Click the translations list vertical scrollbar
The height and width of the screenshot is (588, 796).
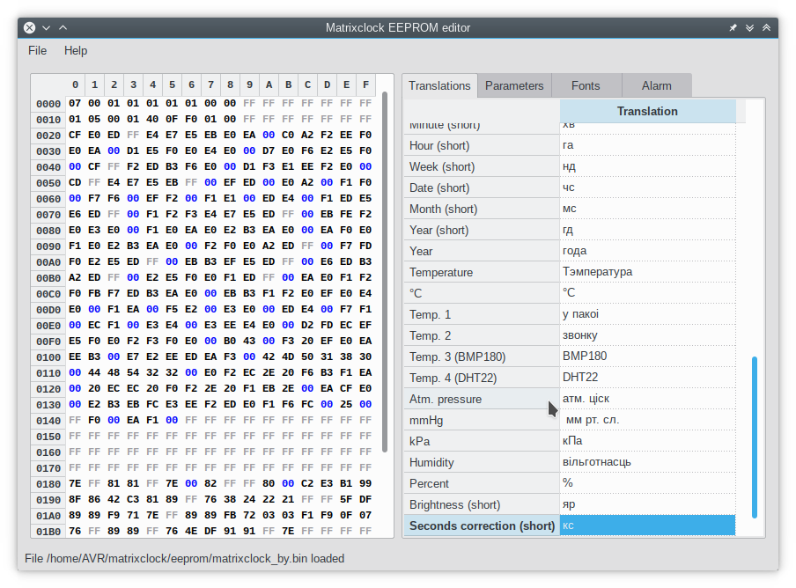pyautogui.click(x=754, y=437)
